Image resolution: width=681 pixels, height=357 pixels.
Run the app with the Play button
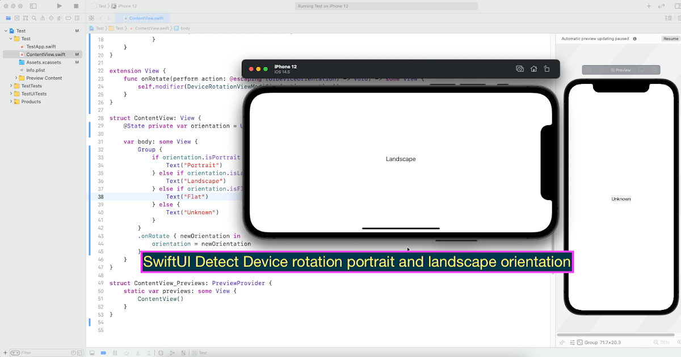point(59,6)
